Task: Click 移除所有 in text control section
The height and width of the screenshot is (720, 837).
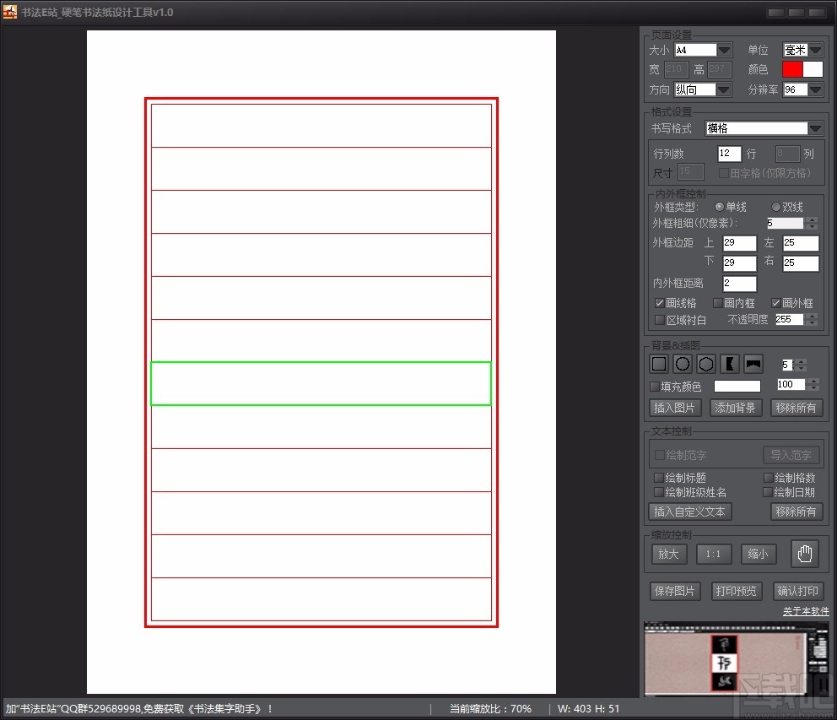Action: (x=796, y=512)
